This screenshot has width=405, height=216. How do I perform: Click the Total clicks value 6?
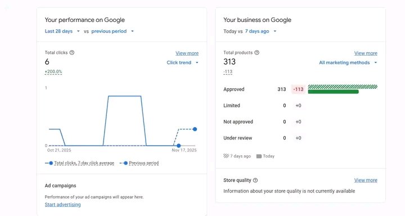(47, 62)
